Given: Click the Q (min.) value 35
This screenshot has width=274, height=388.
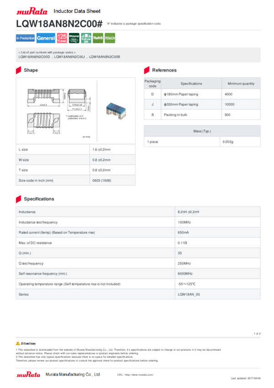Looking at the screenshot, I should click(180, 253).
